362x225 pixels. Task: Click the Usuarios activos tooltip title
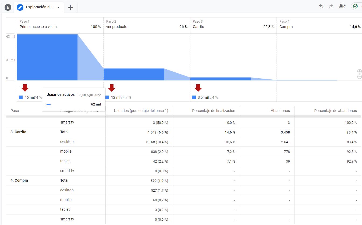point(61,94)
